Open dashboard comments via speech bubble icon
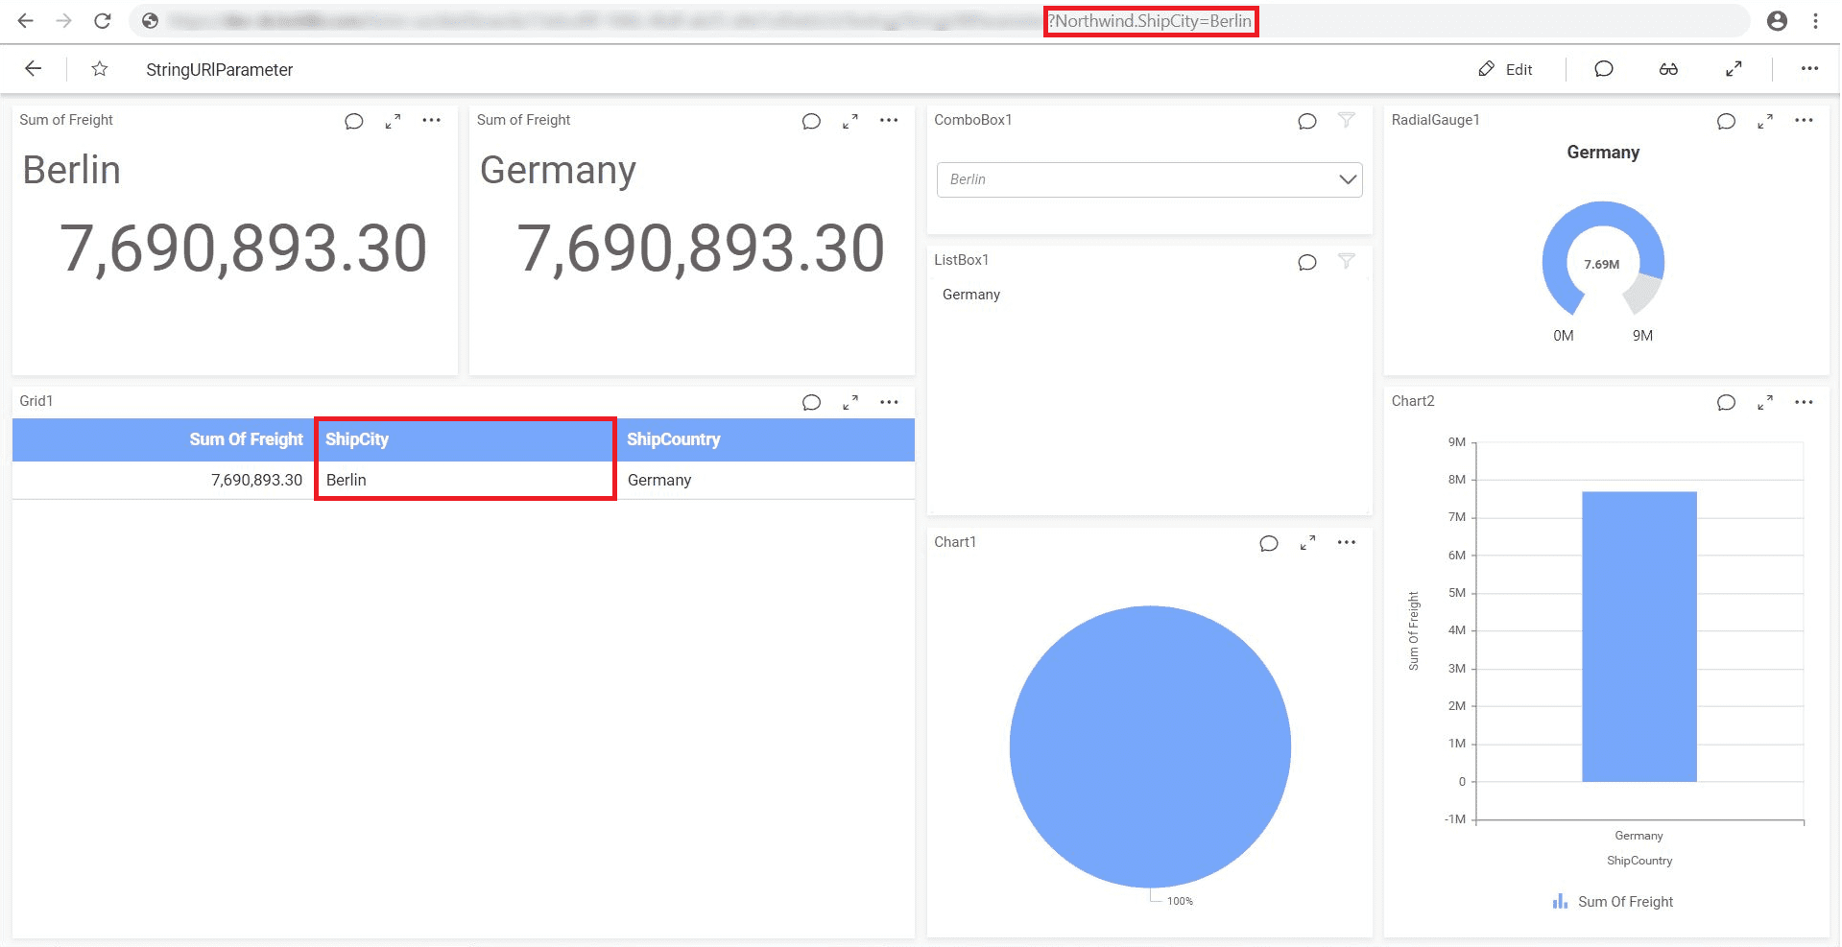The width and height of the screenshot is (1842, 947). point(1602,68)
